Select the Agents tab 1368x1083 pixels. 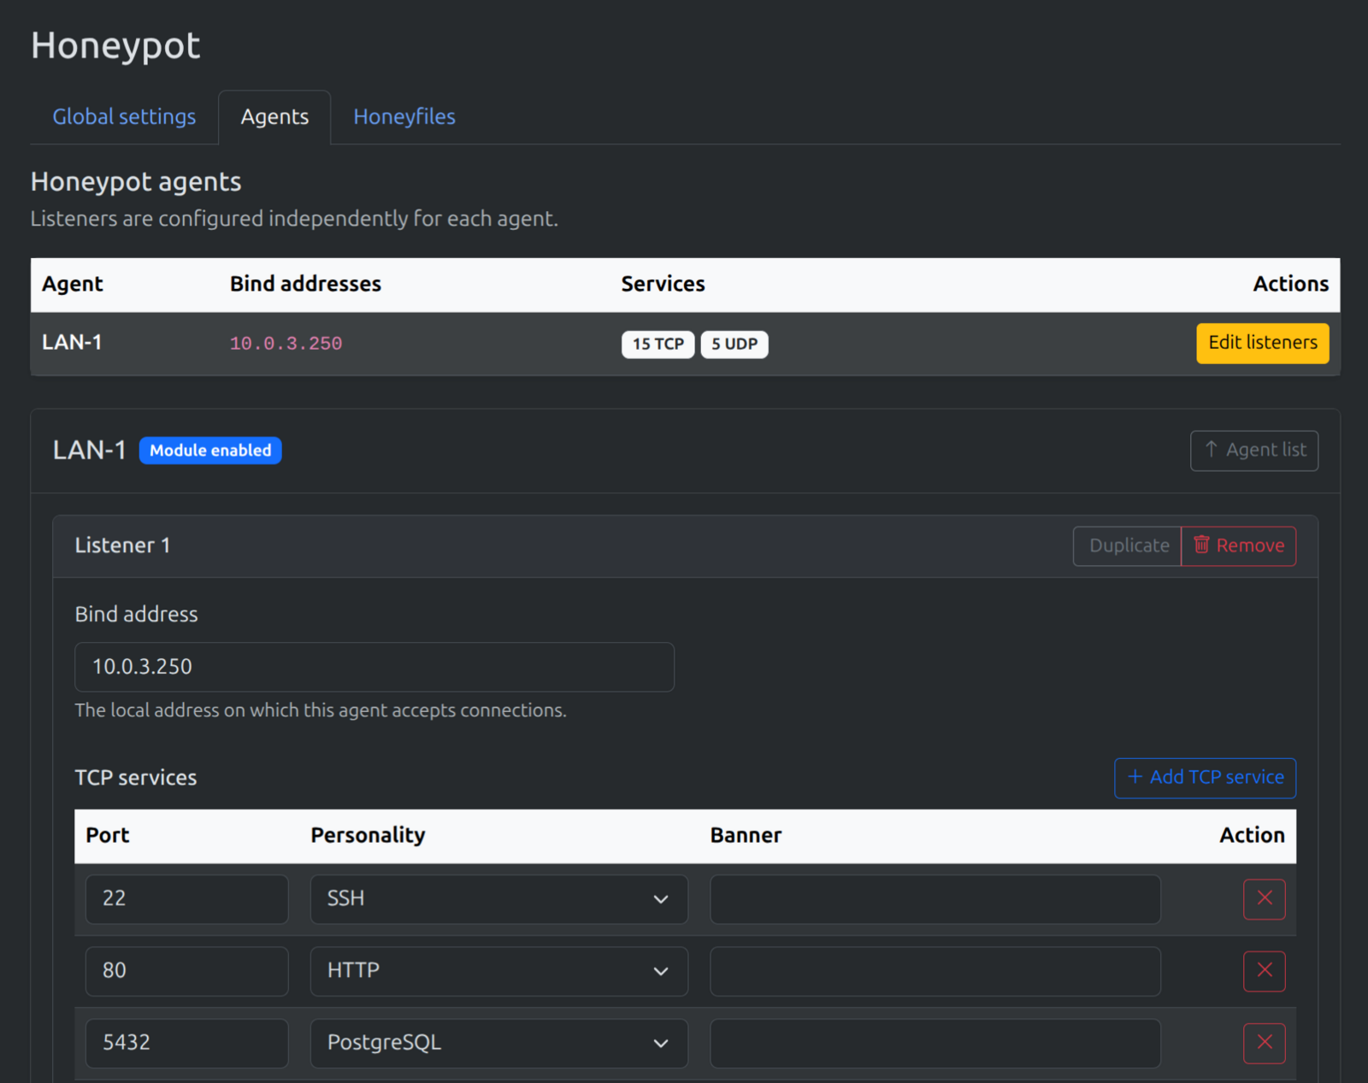[x=274, y=116]
